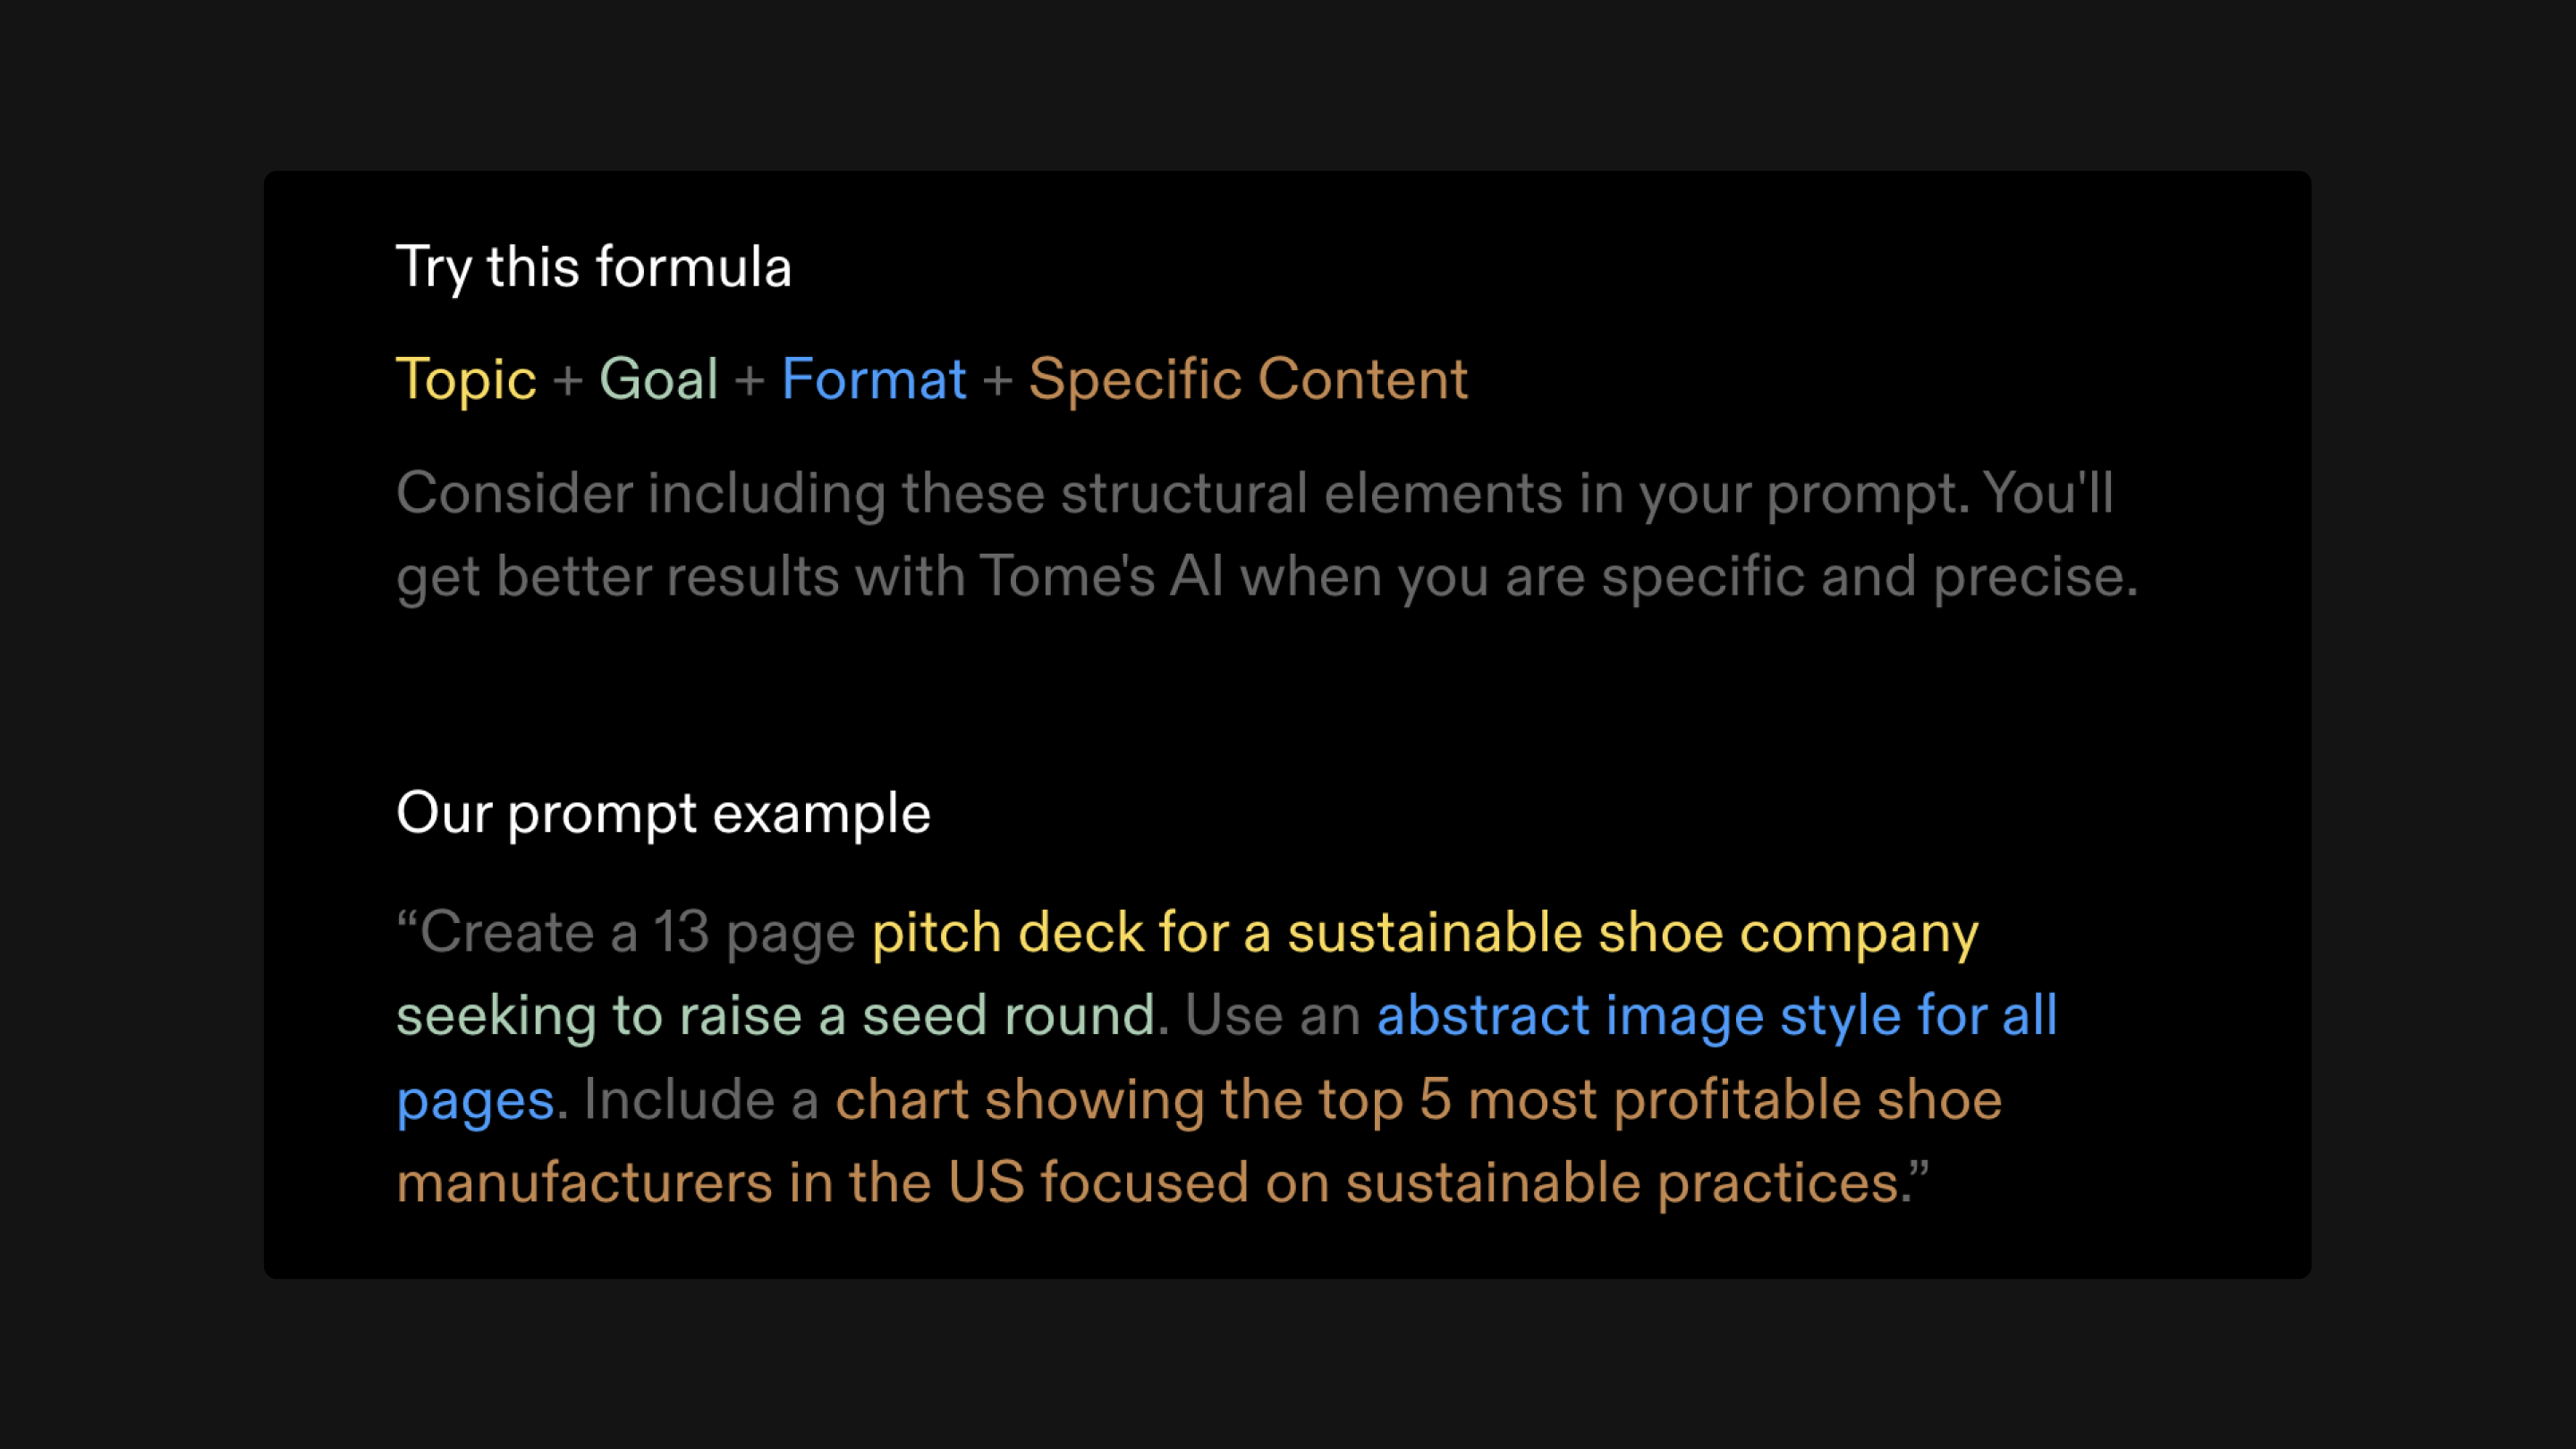This screenshot has width=2576, height=1449.
Task: Select the green "Goal" word
Action: (x=659, y=380)
